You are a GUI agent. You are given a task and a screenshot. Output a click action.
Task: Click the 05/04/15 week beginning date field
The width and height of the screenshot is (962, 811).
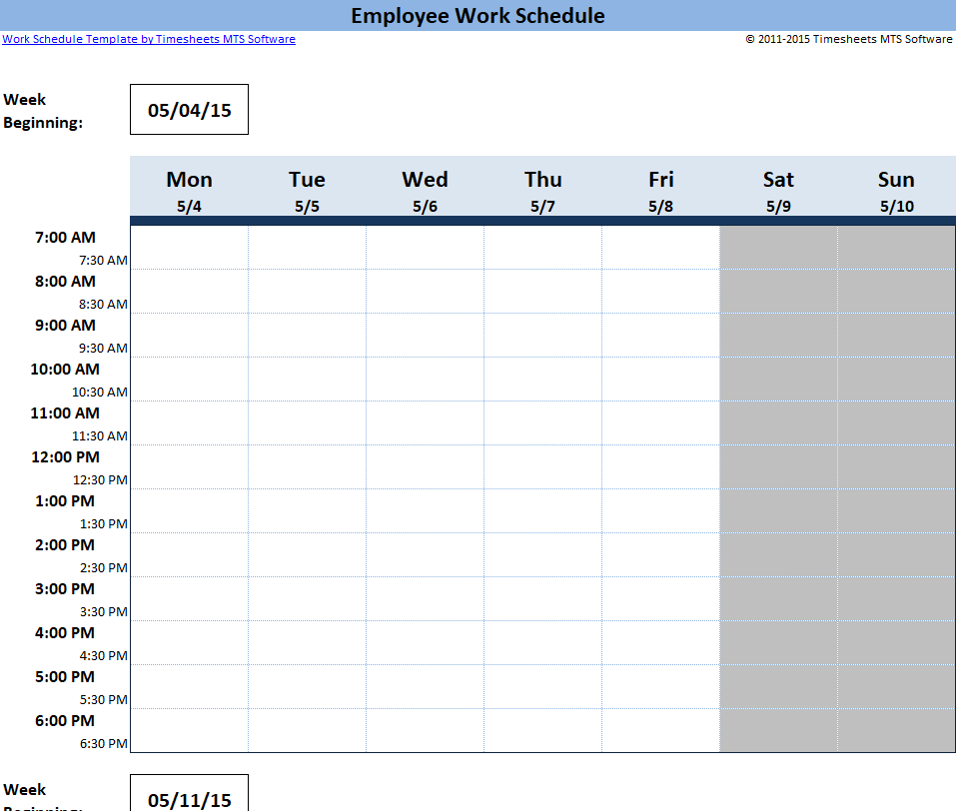click(189, 110)
